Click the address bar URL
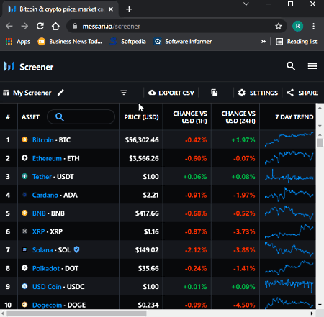324x317 pixels. coord(112,27)
